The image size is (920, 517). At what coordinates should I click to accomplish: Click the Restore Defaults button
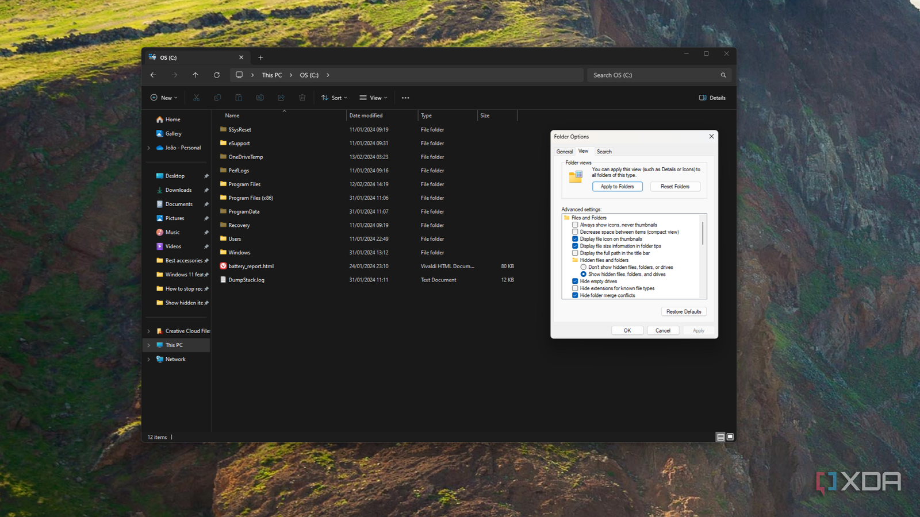tap(683, 311)
